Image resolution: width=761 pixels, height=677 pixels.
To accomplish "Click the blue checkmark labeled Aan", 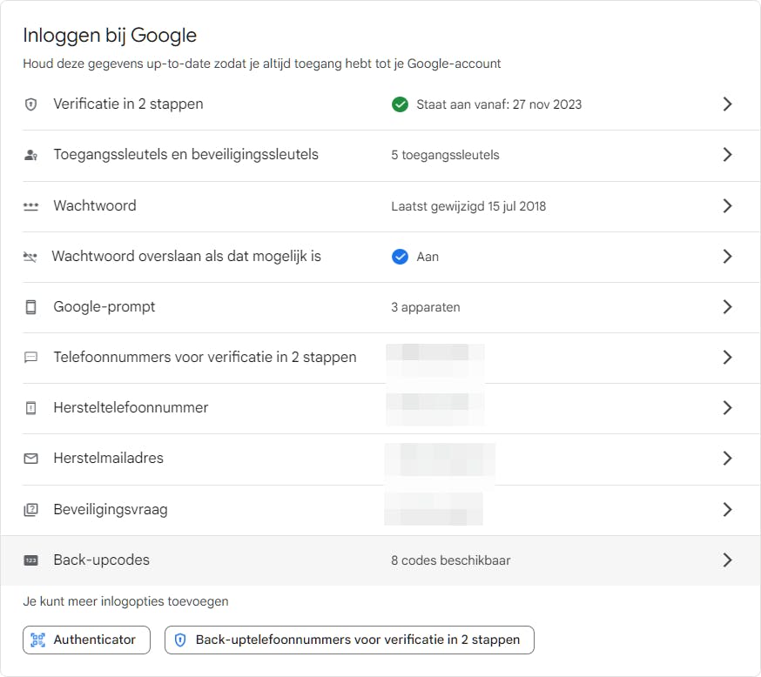I will tap(400, 257).
